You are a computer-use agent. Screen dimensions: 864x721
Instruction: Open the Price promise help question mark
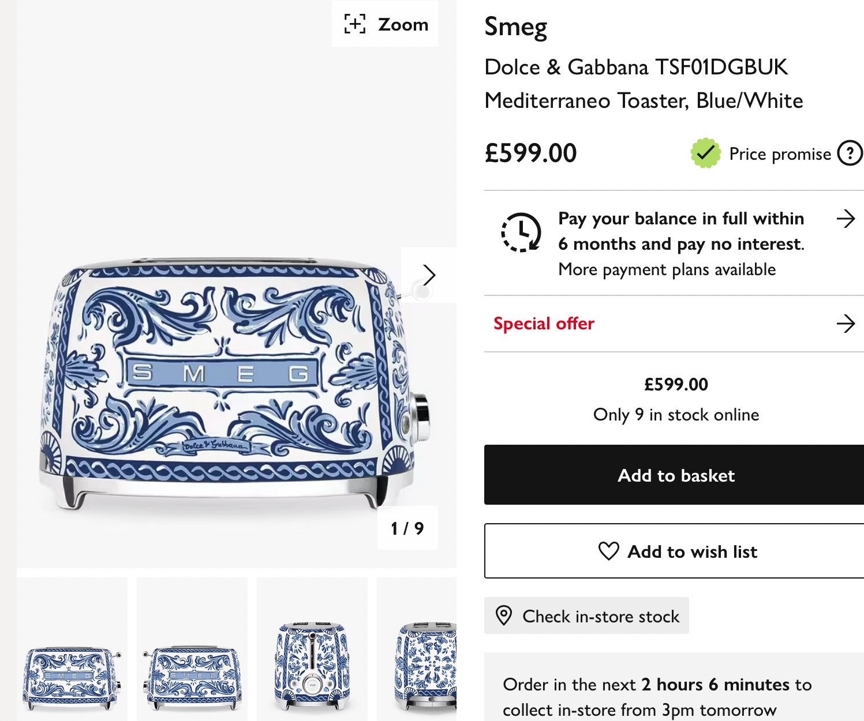(850, 153)
